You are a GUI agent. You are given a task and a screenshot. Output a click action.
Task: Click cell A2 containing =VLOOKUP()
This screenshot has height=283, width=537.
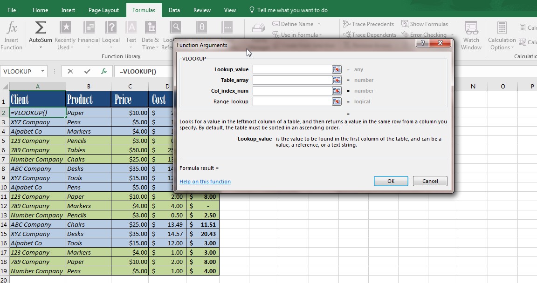38,113
